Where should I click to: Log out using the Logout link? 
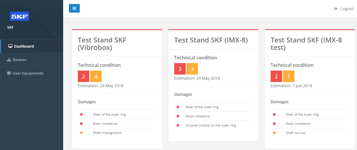(x=344, y=9)
